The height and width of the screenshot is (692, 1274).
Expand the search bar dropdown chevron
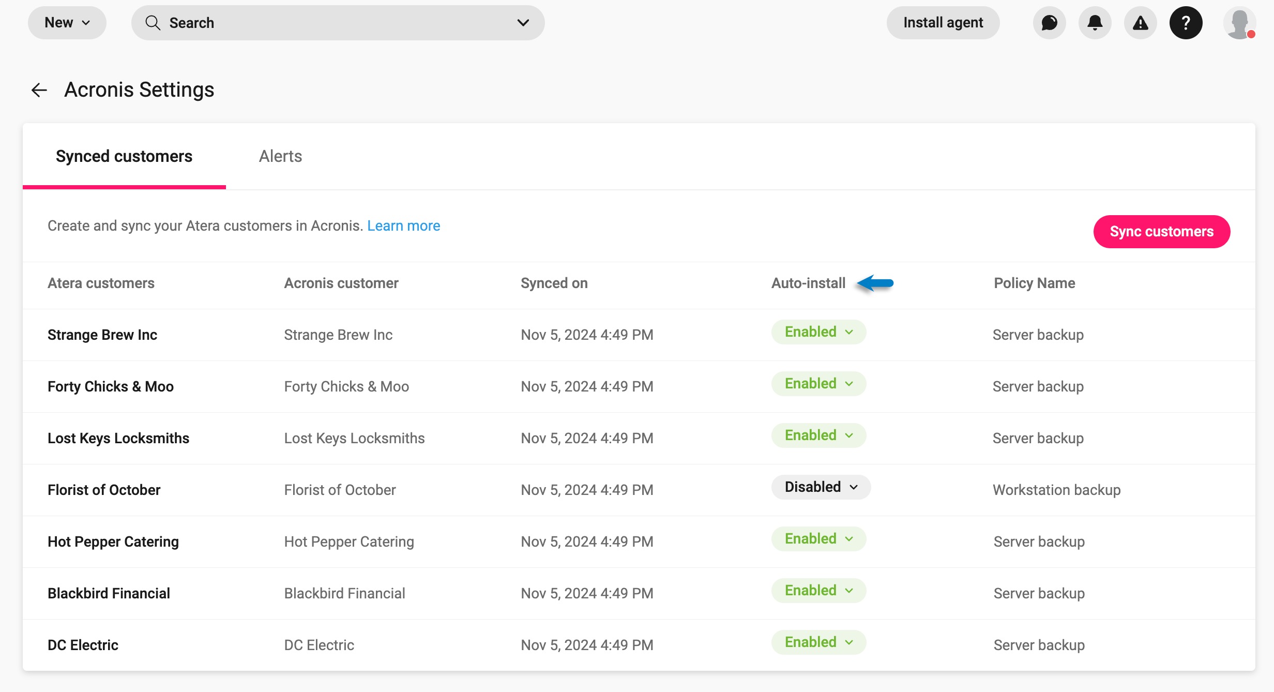point(523,23)
